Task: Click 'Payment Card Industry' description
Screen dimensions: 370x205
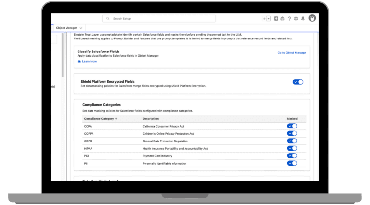Action: (157, 156)
